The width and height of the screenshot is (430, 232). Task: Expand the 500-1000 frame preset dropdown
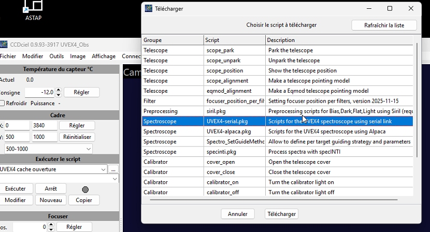point(88,149)
